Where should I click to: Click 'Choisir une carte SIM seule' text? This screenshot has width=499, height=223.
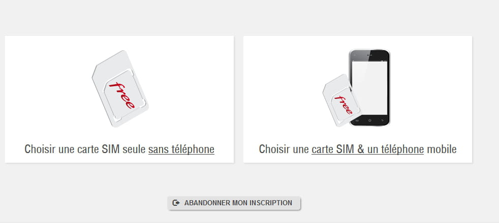click(85, 149)
